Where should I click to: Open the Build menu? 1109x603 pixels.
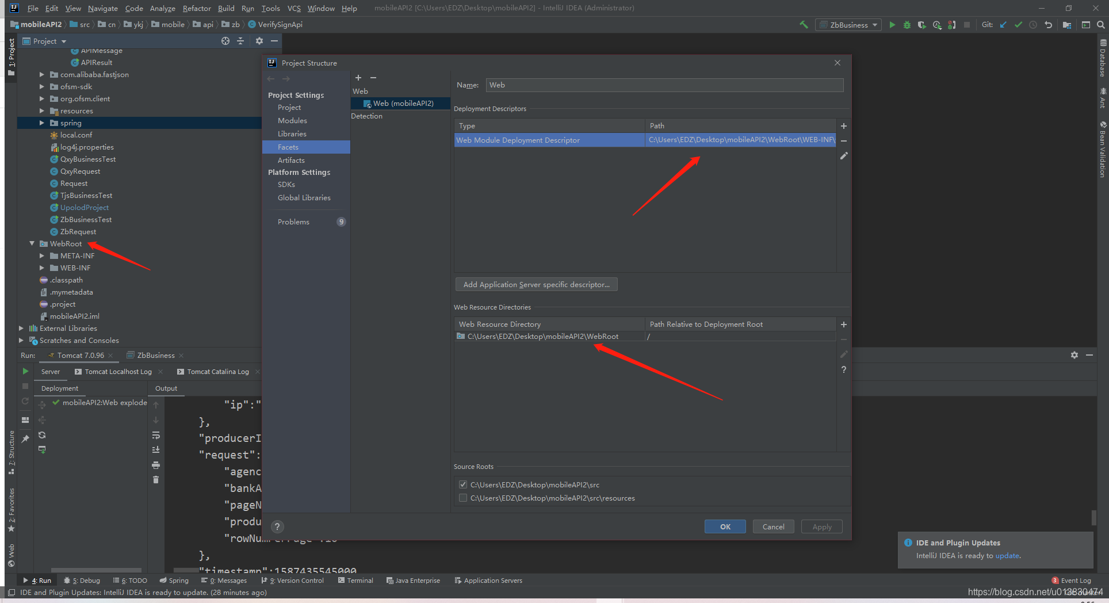[226, 8]
